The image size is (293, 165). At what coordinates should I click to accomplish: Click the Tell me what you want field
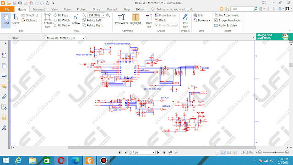176,9
